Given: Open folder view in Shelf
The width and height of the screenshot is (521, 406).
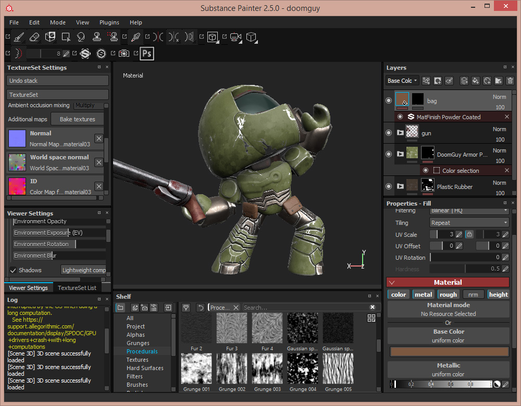Looking at the screenshot, I should 120,308.
